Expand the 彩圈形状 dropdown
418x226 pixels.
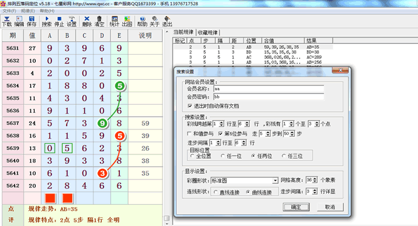click(275, 181)
